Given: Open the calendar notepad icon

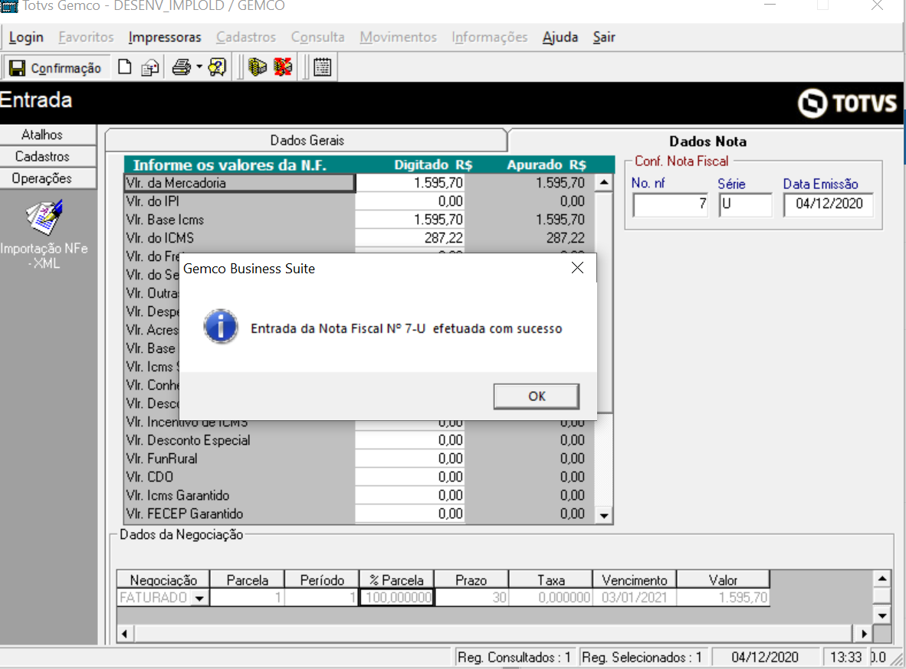Looking at the screenshot, I should coord(323,67).
